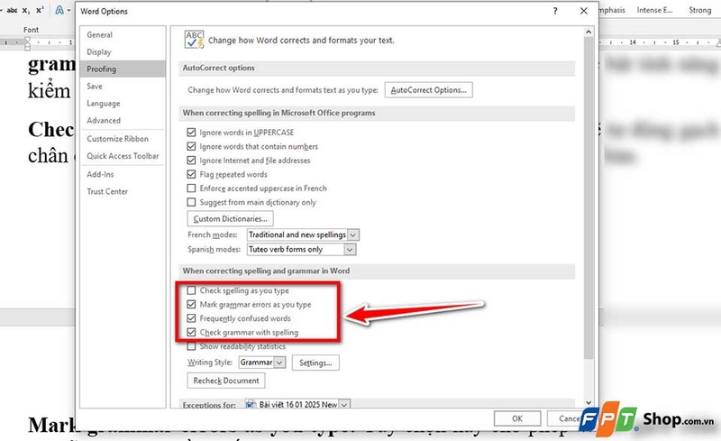Click the Help question mark in Word Options
Viewport: 721px width, 441px height.
click(555, 11)
